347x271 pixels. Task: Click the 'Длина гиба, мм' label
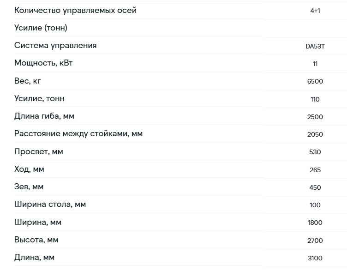pos(44,116)
